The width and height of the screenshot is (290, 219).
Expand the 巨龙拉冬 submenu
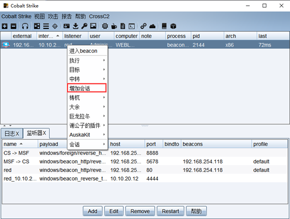88,116
